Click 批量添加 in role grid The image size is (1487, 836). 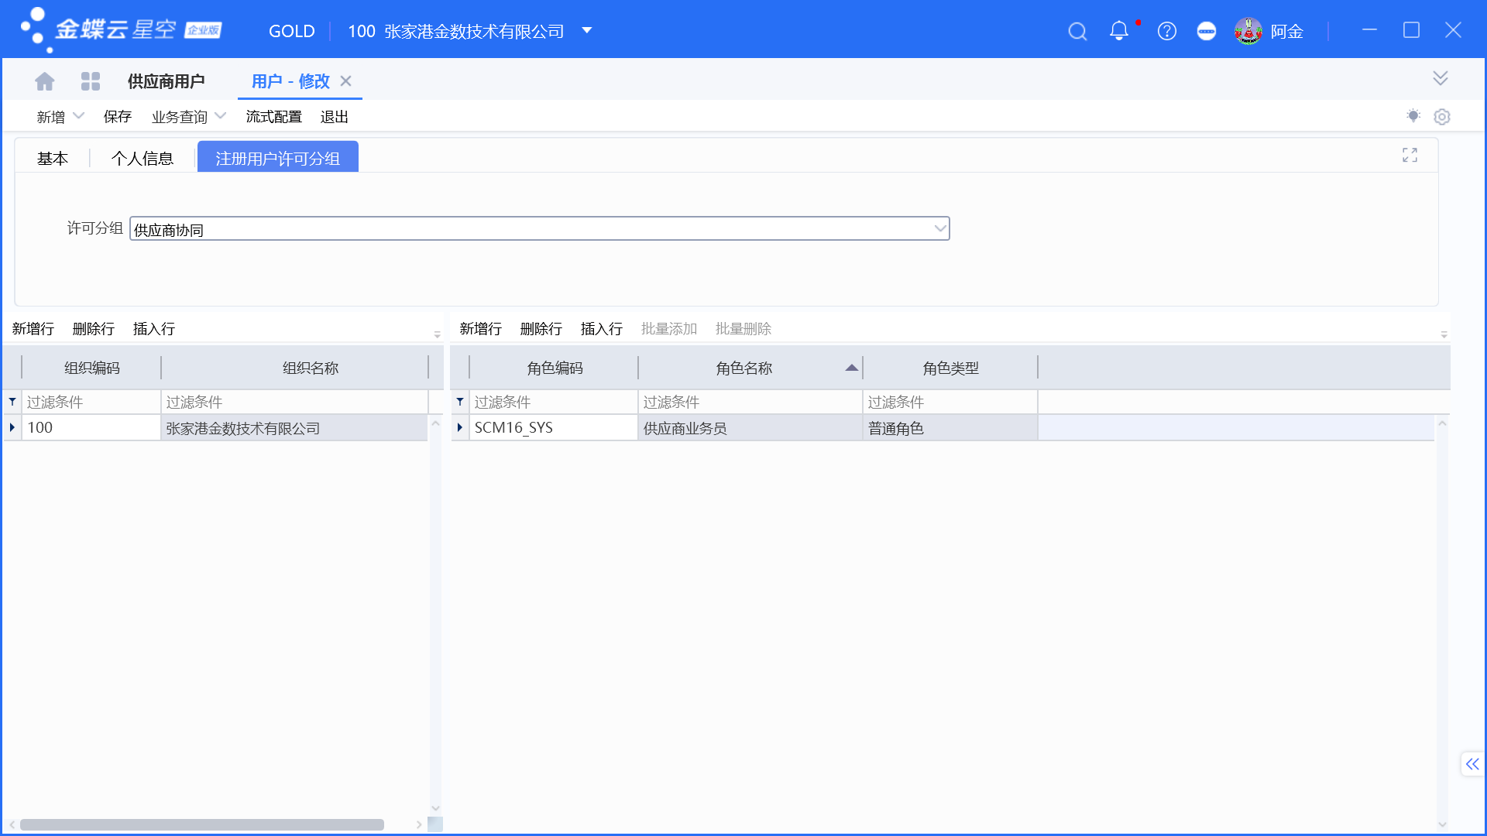[669, 329]
